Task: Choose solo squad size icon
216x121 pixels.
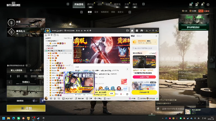Action: click(11, 76)
